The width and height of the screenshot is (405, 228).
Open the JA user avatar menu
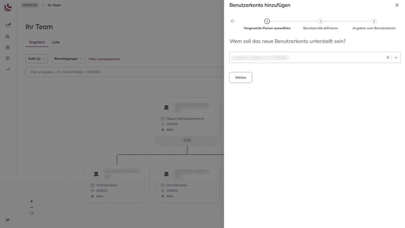(x=8, y=220)
